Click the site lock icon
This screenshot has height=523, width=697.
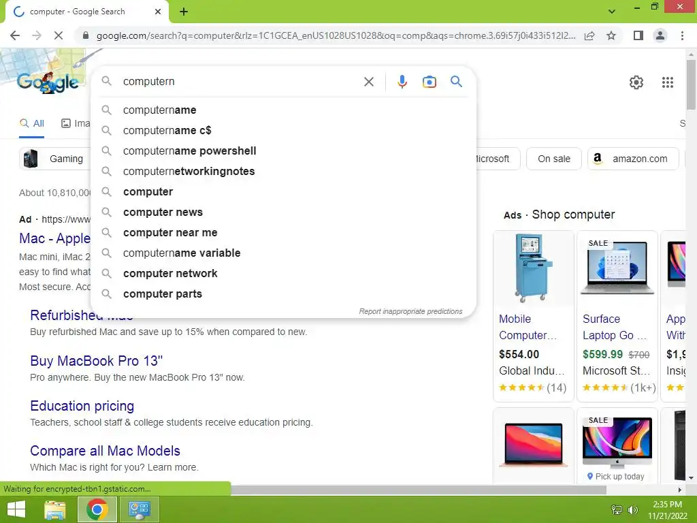pyautogui.click(x=86, y=35)
